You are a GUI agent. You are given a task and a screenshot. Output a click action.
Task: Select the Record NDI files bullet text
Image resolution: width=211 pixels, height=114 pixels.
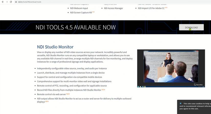click(x=69, y=90)
